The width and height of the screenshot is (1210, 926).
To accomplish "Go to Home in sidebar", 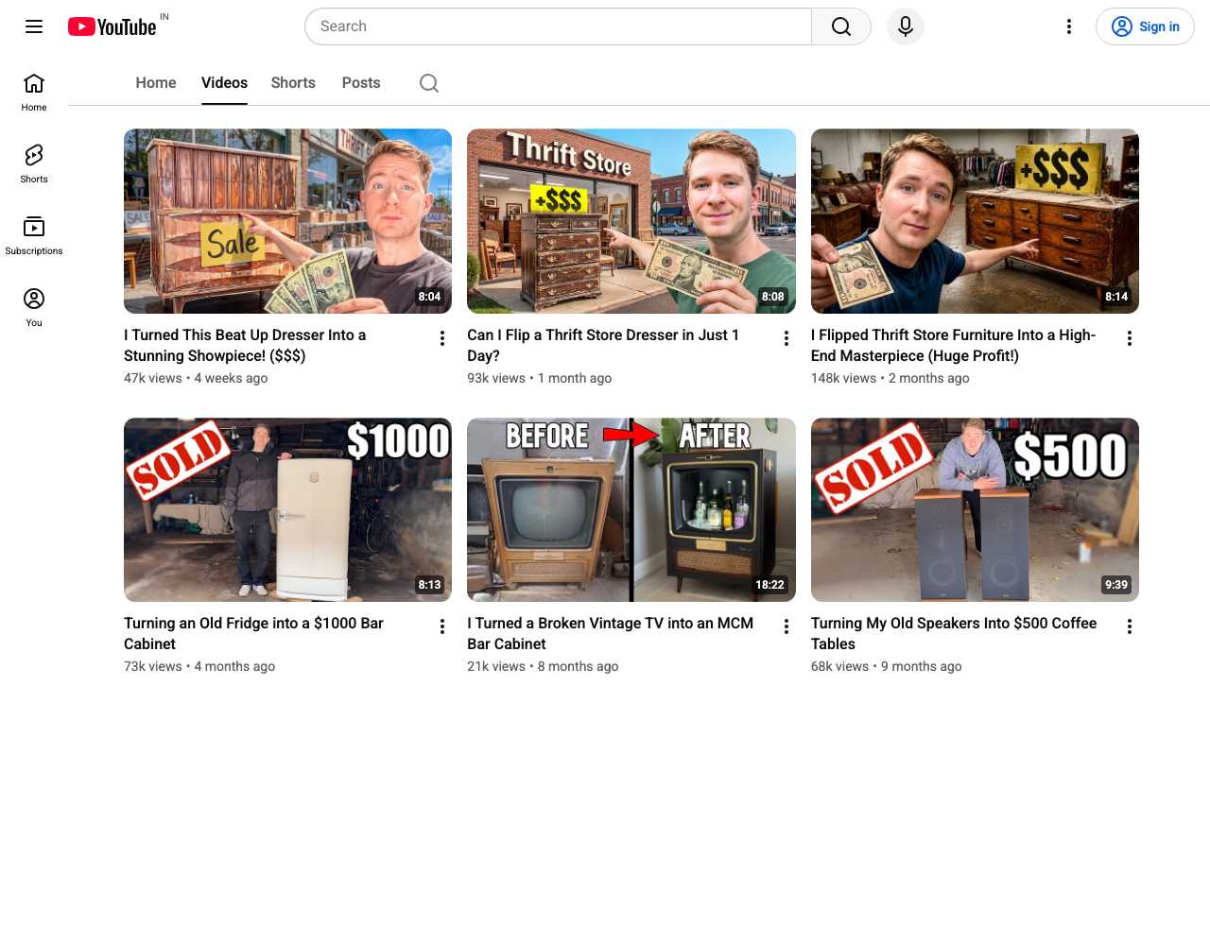I will (34, 93).
